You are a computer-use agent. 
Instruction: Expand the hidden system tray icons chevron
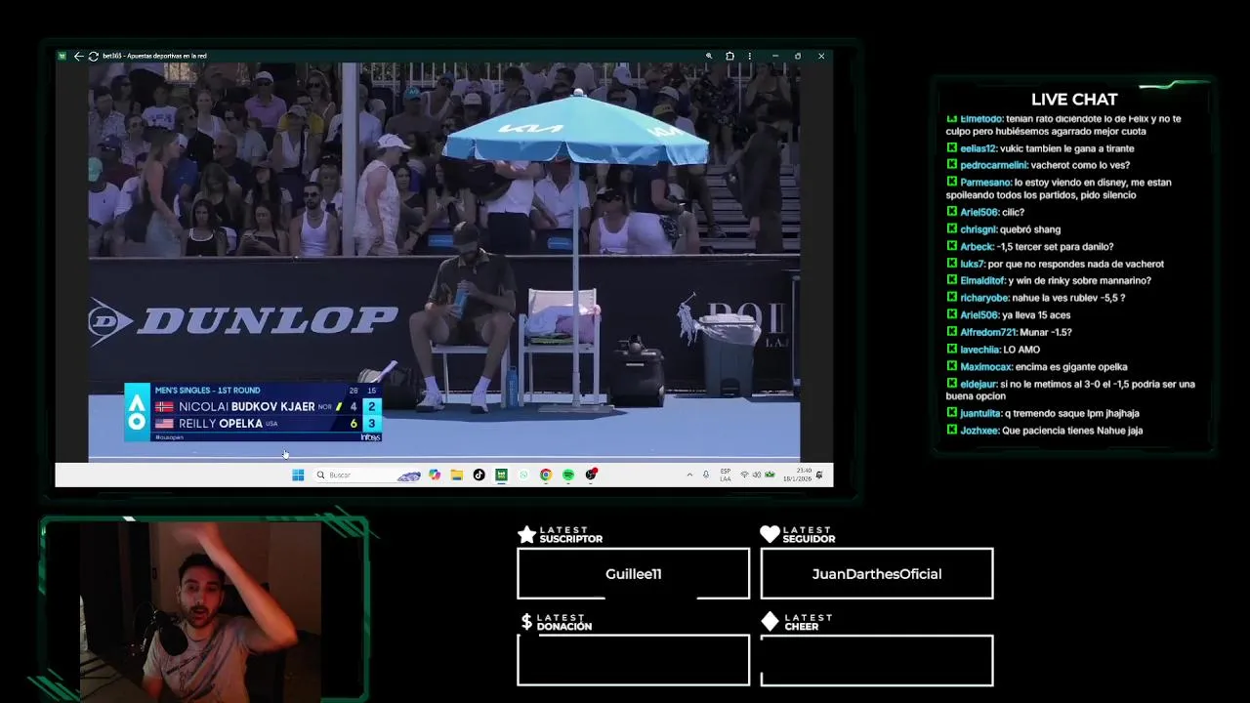coord(689,475)
